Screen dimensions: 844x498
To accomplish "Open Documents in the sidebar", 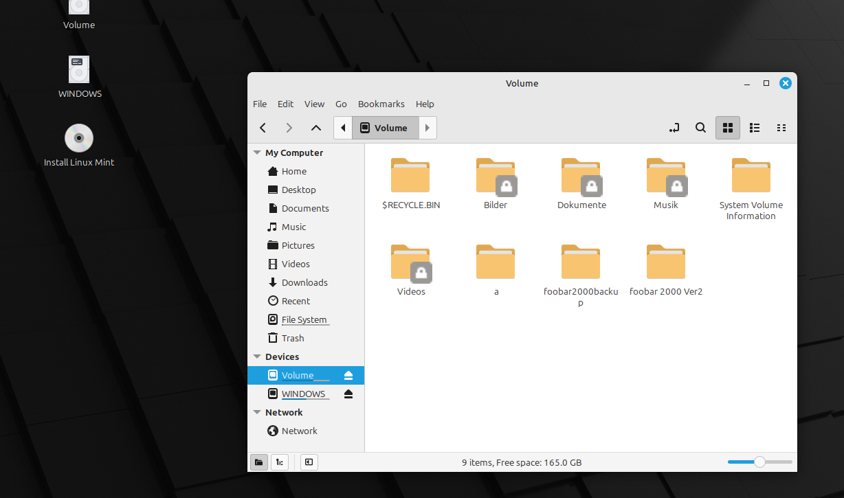I will 306,208.
